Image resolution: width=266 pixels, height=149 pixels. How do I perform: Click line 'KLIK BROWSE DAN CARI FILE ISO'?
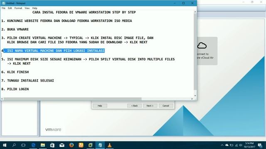tap(77, 42)
